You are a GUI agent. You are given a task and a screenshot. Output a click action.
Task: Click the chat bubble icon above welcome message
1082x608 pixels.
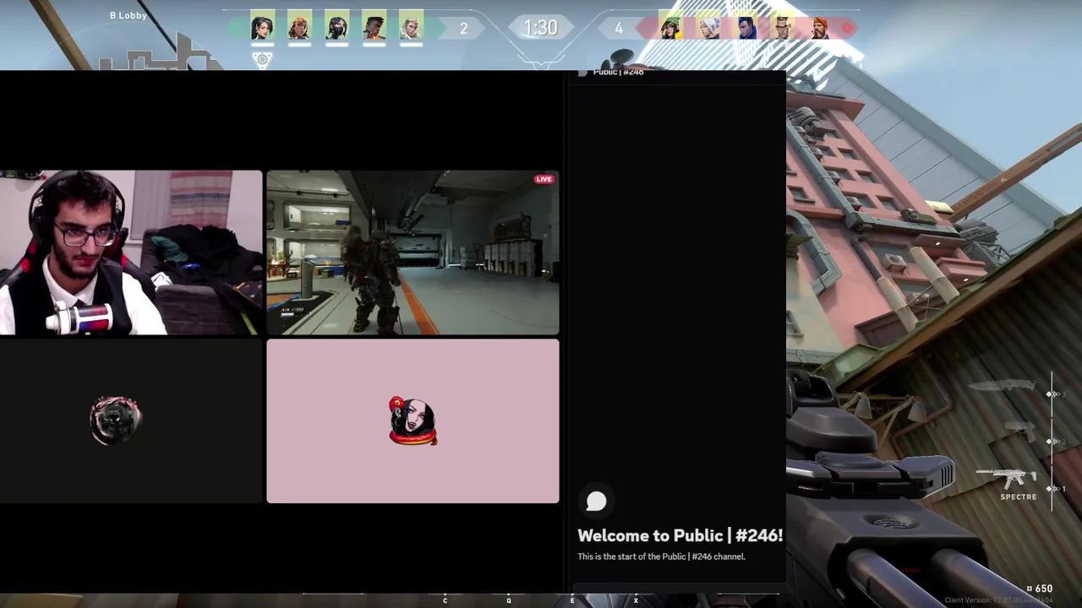(596, 502)
